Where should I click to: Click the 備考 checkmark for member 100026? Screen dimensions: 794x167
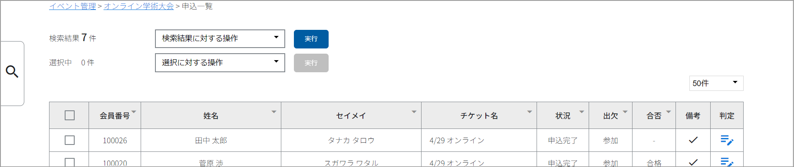pos(693,140)
